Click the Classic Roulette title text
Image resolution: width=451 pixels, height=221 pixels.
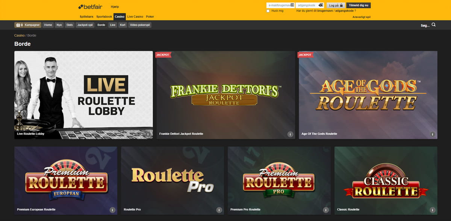click(348, 209)
